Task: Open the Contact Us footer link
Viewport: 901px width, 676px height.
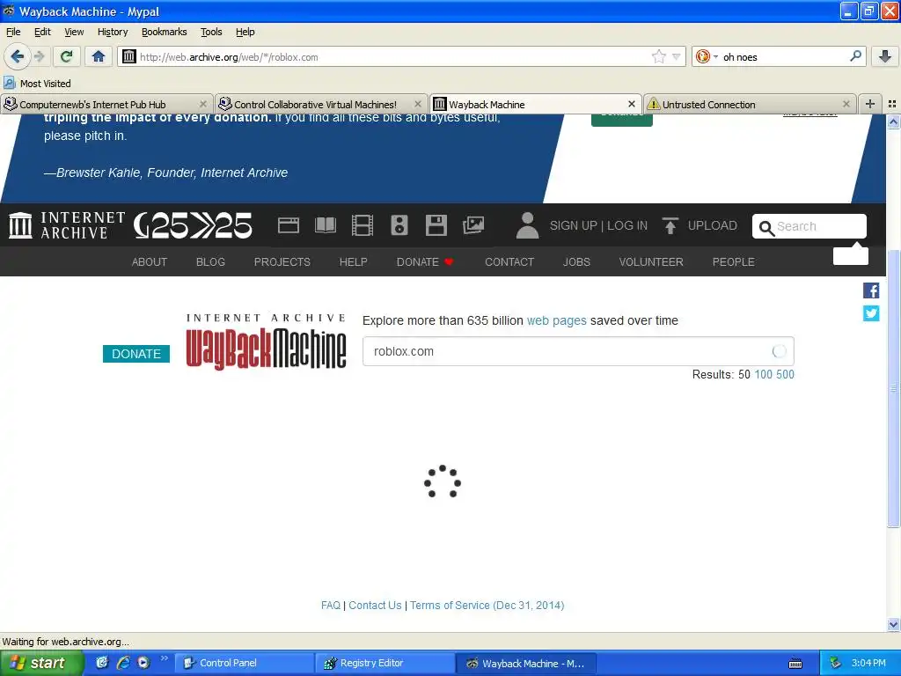Action: click(x=375, y=605)
